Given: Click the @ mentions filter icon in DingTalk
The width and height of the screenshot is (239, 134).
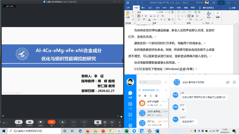Looking at the screenshot, I should coord(140,96).
